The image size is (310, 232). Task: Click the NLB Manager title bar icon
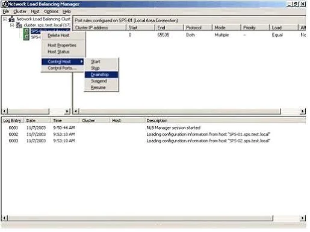coord(4,4)
